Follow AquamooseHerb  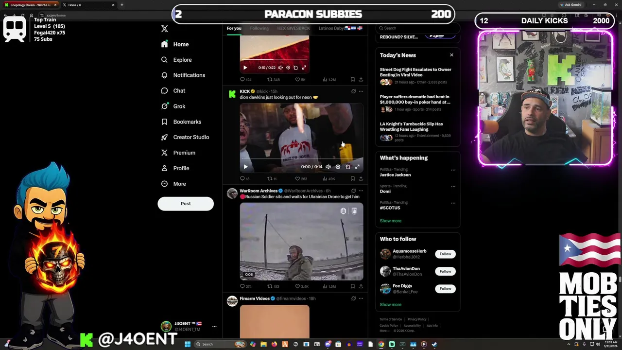pyautogui.click(x=445, y=254)
